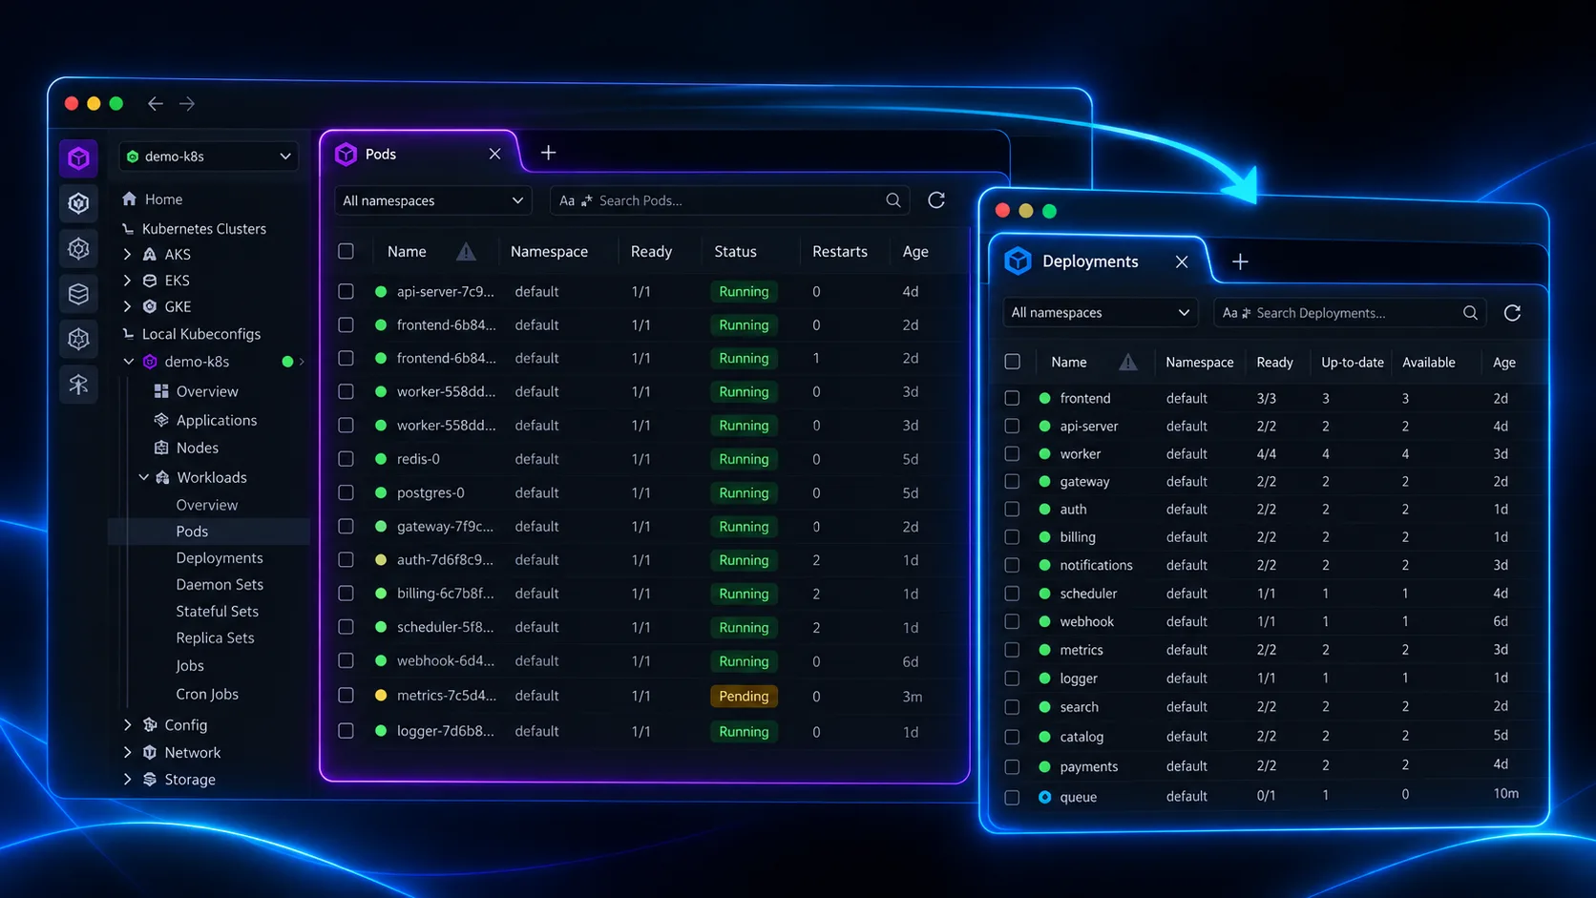Click the forward navigation arrow
This screenshot has height=898, width=1596.
[187, 103]
